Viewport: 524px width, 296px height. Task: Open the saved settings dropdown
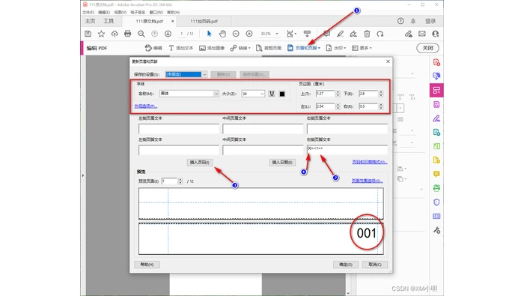point(204,74)
